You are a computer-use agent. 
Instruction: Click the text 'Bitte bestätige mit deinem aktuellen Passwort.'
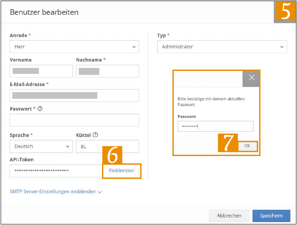(211, 102)
